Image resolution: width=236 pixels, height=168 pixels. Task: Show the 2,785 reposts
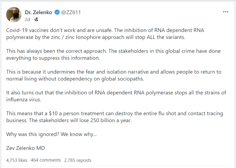pos(78,160)
